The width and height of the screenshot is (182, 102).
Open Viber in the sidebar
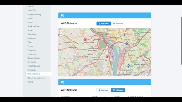tap(30, 42)
